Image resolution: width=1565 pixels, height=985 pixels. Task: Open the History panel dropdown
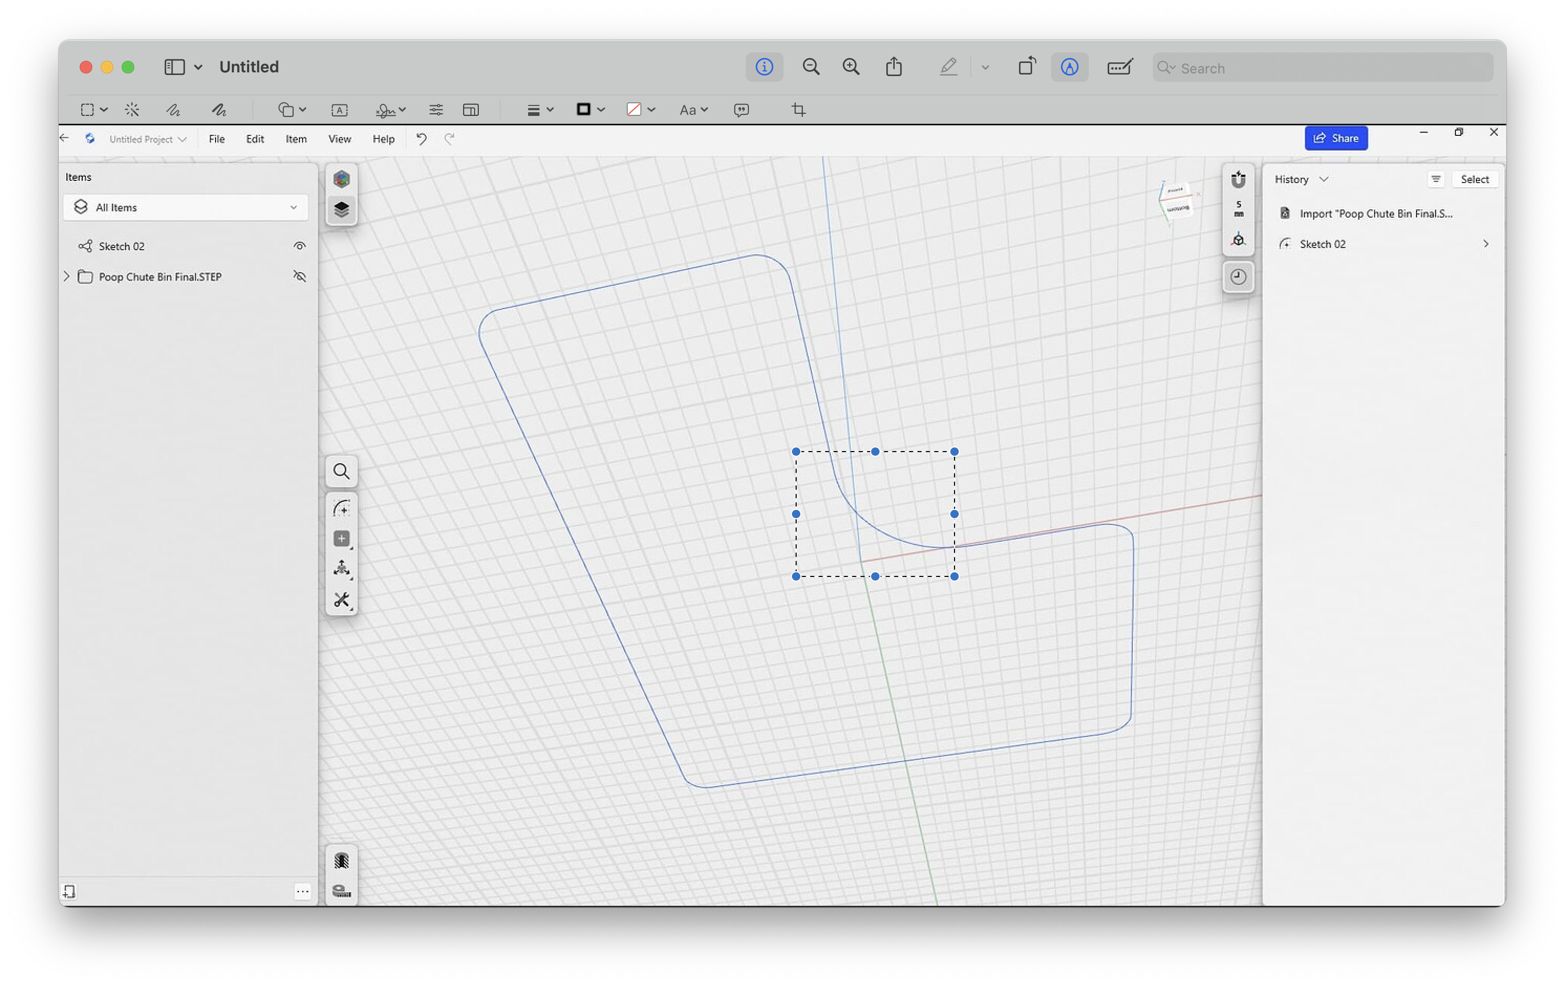tap(1301, 179)
